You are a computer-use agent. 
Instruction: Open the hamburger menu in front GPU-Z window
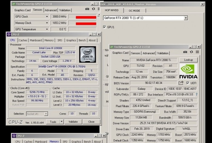[197, 52]
